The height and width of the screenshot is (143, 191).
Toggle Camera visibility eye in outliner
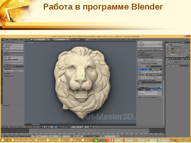coord(185,50)
